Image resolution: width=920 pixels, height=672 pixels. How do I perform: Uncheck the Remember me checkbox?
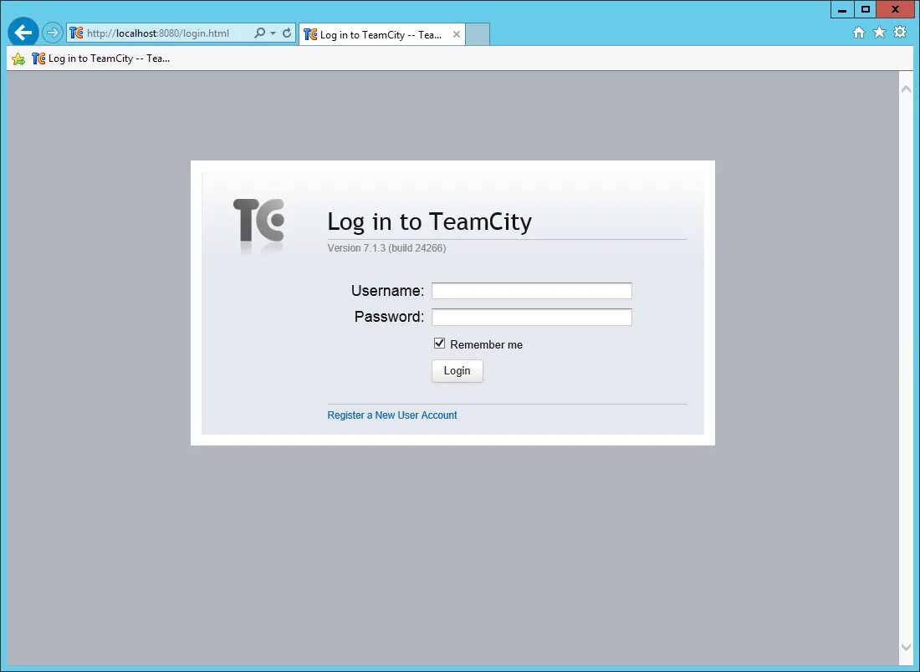click(x=439, y=344)
